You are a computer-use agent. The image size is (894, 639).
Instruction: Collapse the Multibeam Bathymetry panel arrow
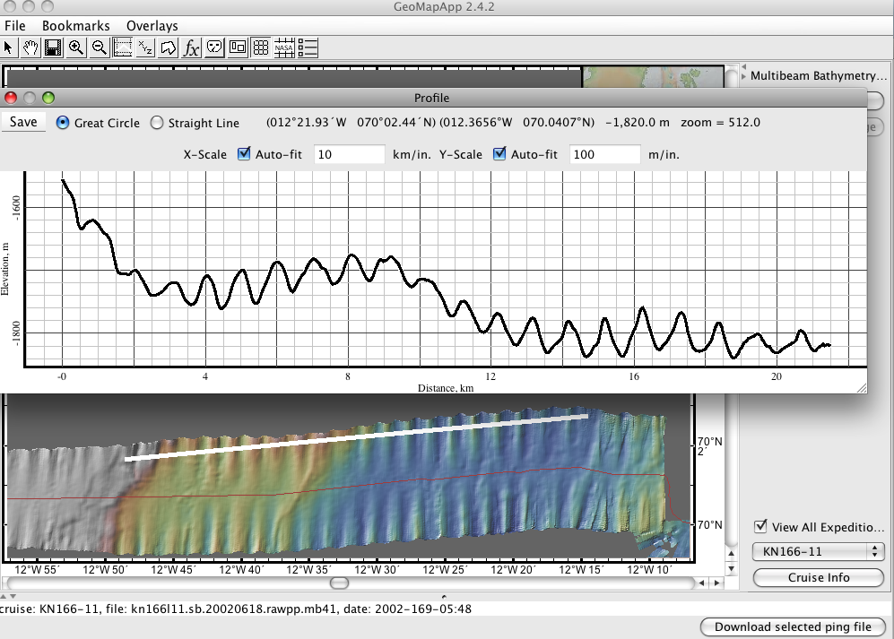coord(742,75)
